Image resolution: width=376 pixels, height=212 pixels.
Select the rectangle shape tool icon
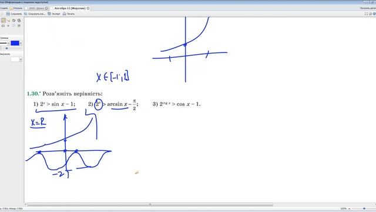(x=3, y=26)
